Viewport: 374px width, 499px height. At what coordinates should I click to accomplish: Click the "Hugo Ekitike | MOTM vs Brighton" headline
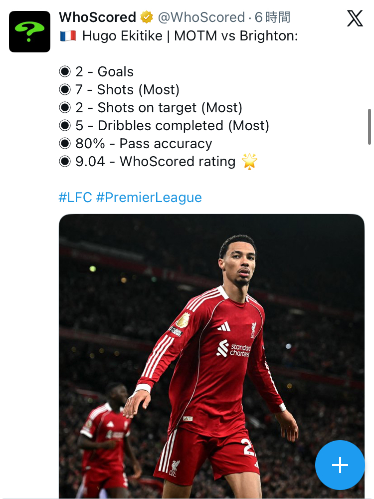click(x=189, y=36)
